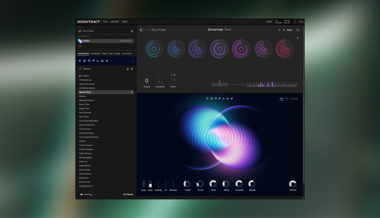380x218 pixels.
Task: Select the Electric Fish preset
Action: click(x=85, y=182)
